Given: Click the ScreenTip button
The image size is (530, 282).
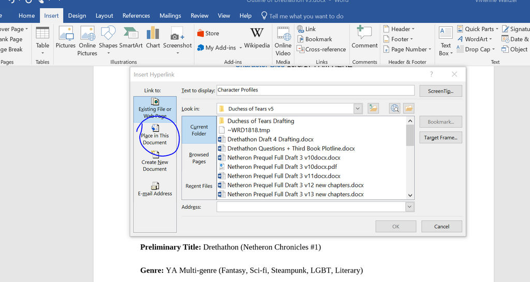Looking at the screenshot, I should pyautogui.click(x=440, y=91).
